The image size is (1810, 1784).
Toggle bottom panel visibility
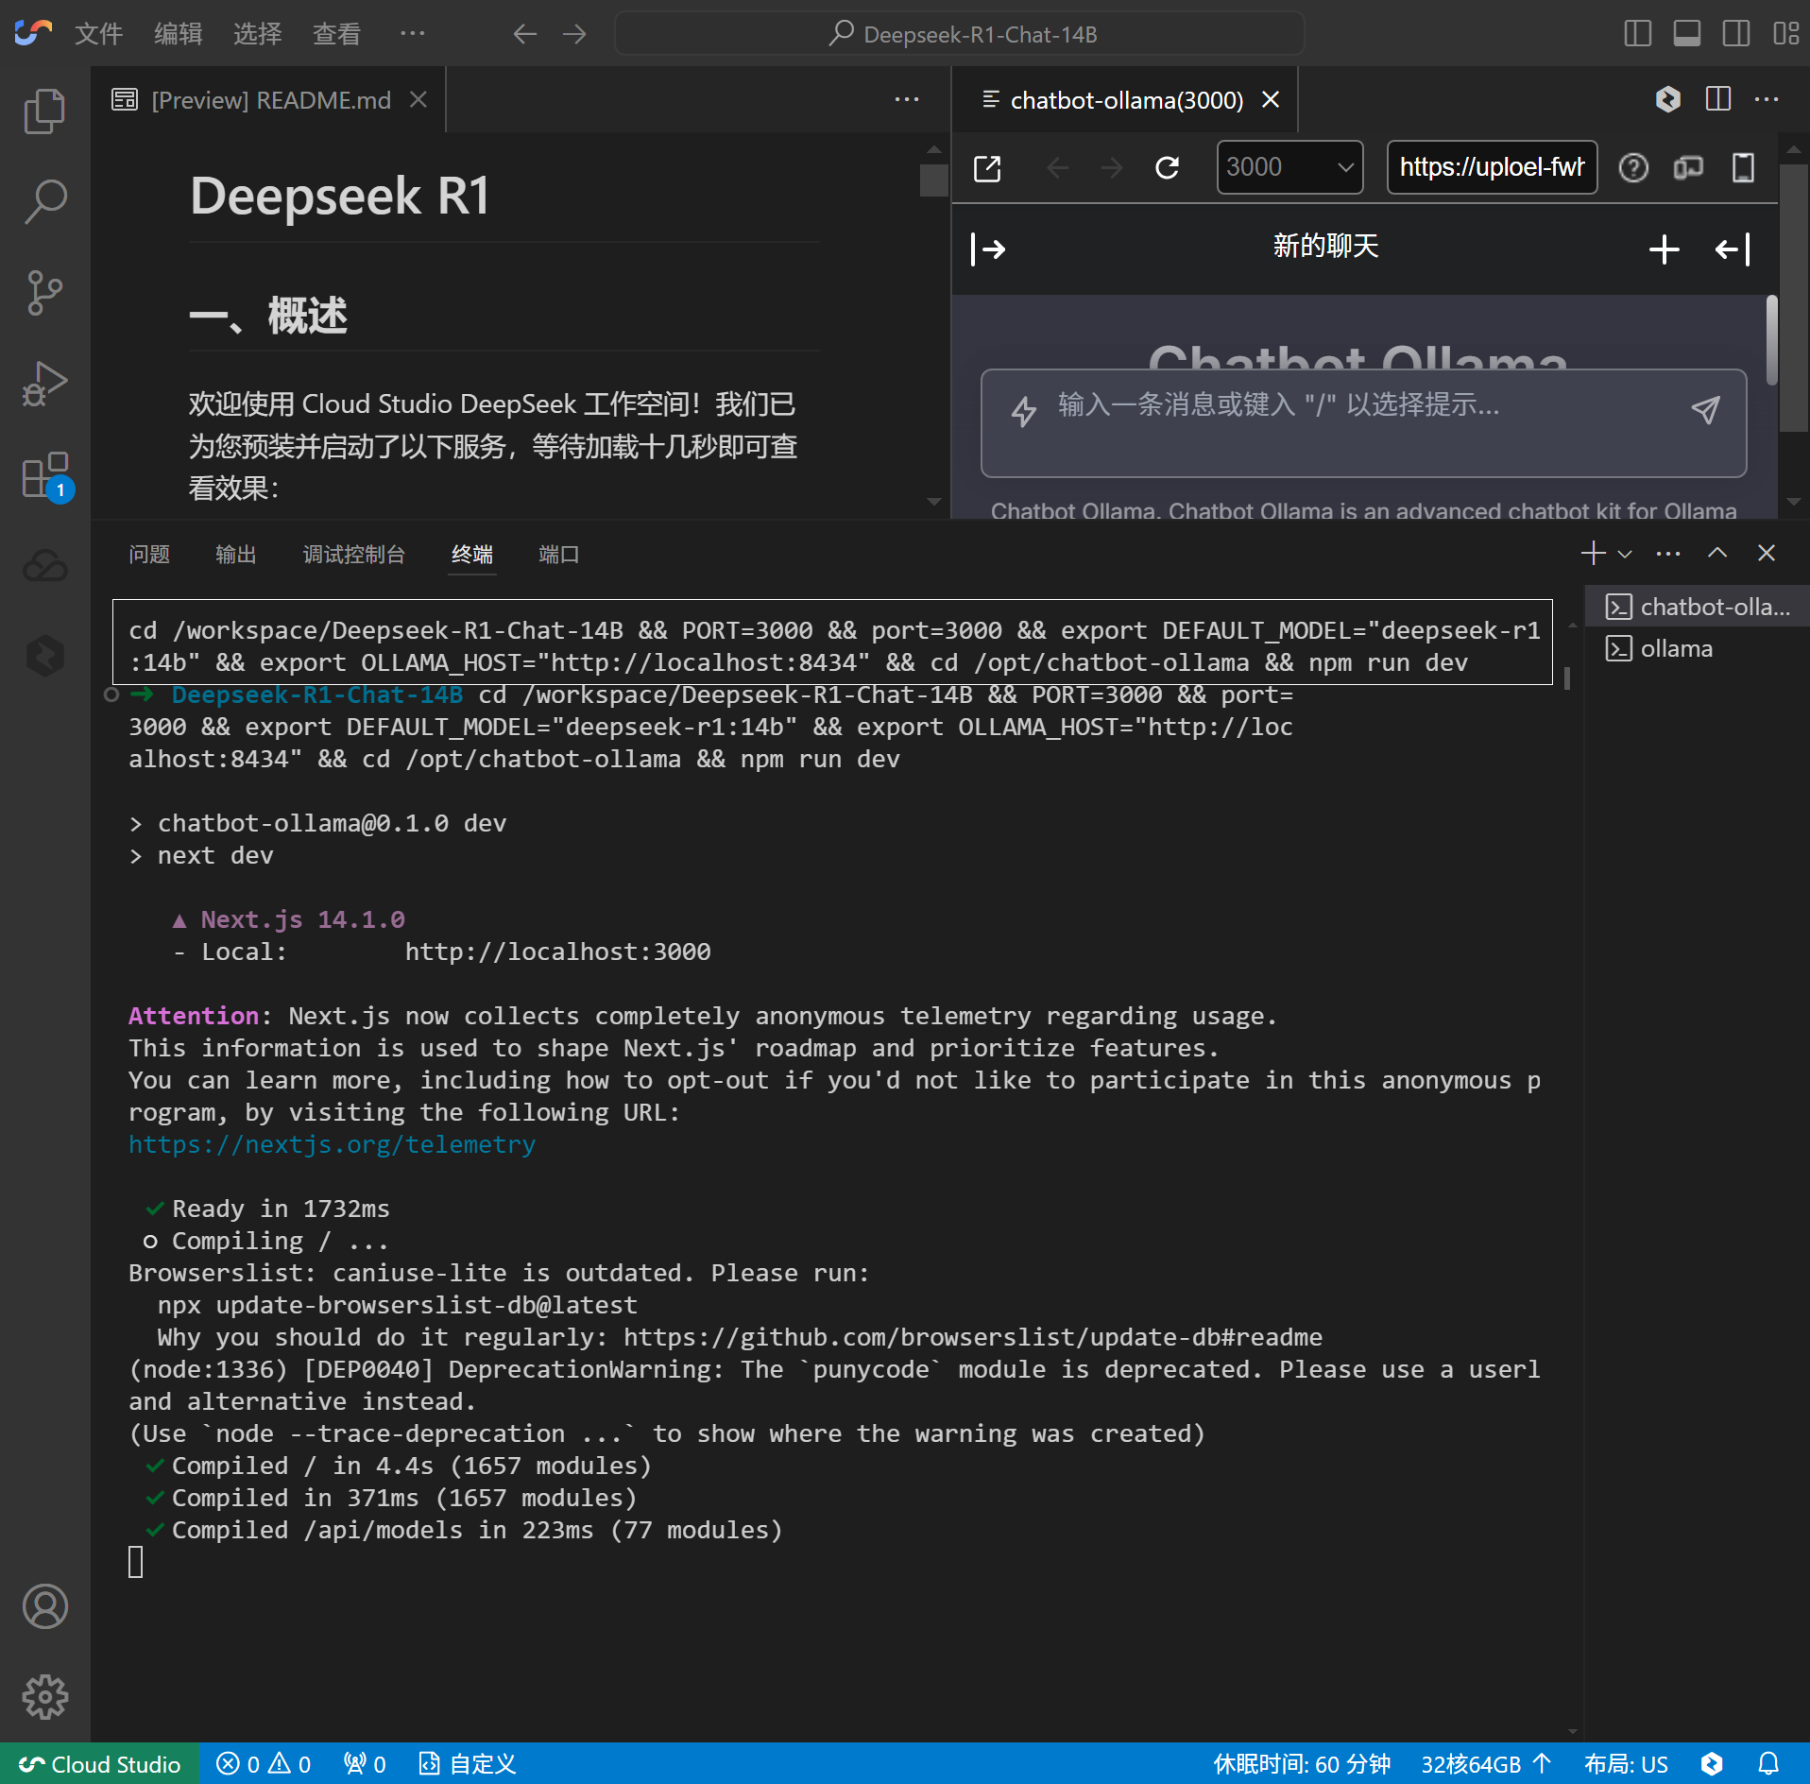[1687, 34]
